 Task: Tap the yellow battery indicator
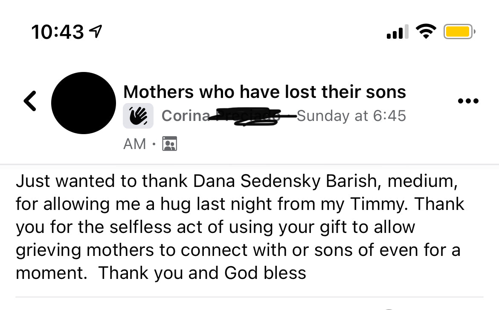click(x=458, y=32)
